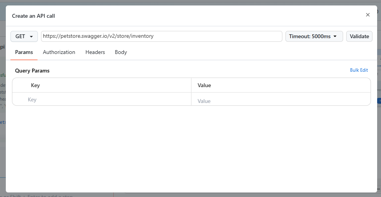Screen dimensions: 381x197
Task: Click the Query Params heading
Action: pos(32,71)
